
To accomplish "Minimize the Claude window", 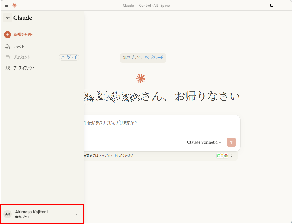I will [x=258, y=5].
